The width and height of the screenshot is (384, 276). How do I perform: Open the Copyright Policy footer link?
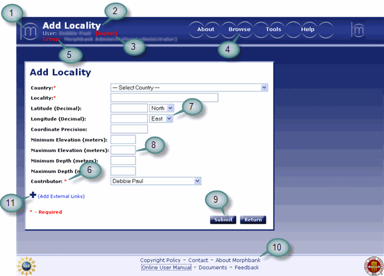pos(160,261)
